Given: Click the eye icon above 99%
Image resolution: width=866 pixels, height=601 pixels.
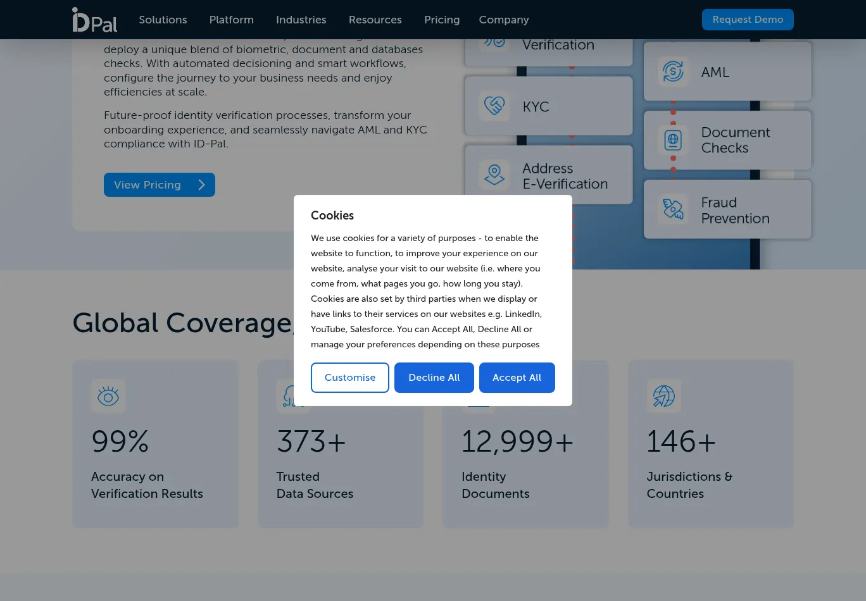Looking at the screenshot, I should click(108, 397).
